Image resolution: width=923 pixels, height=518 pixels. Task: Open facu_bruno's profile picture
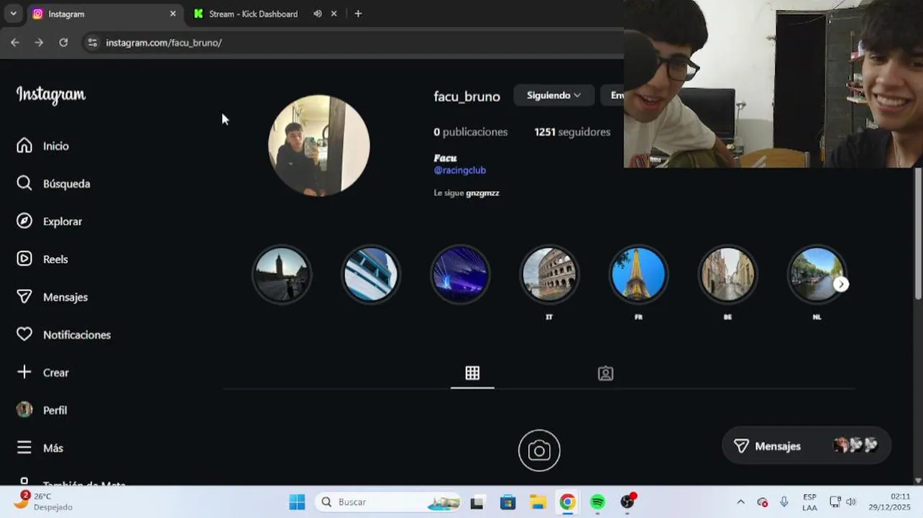coord(319,145)
